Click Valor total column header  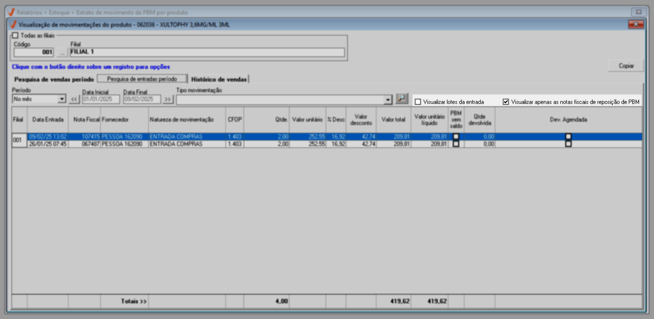pyautogui.click(x=393, y=120)
